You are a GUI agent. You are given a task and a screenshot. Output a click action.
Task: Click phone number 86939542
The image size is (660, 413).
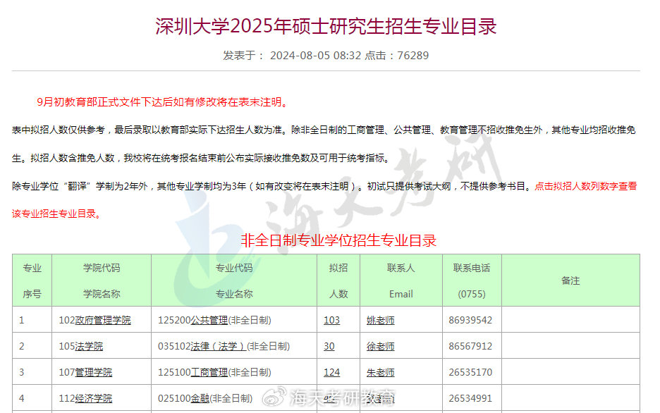[x=470, y=320]
